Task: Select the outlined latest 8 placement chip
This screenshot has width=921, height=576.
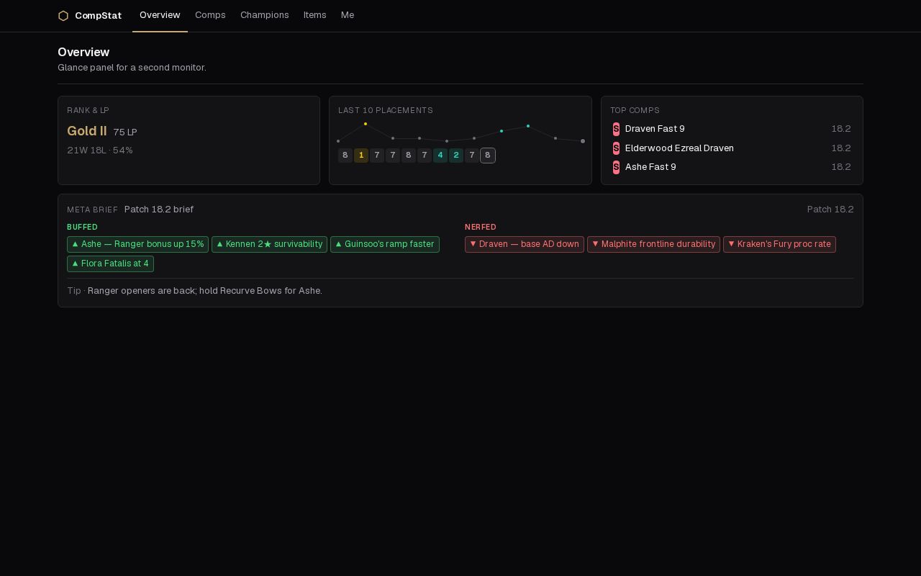Action: coord(488,156)
